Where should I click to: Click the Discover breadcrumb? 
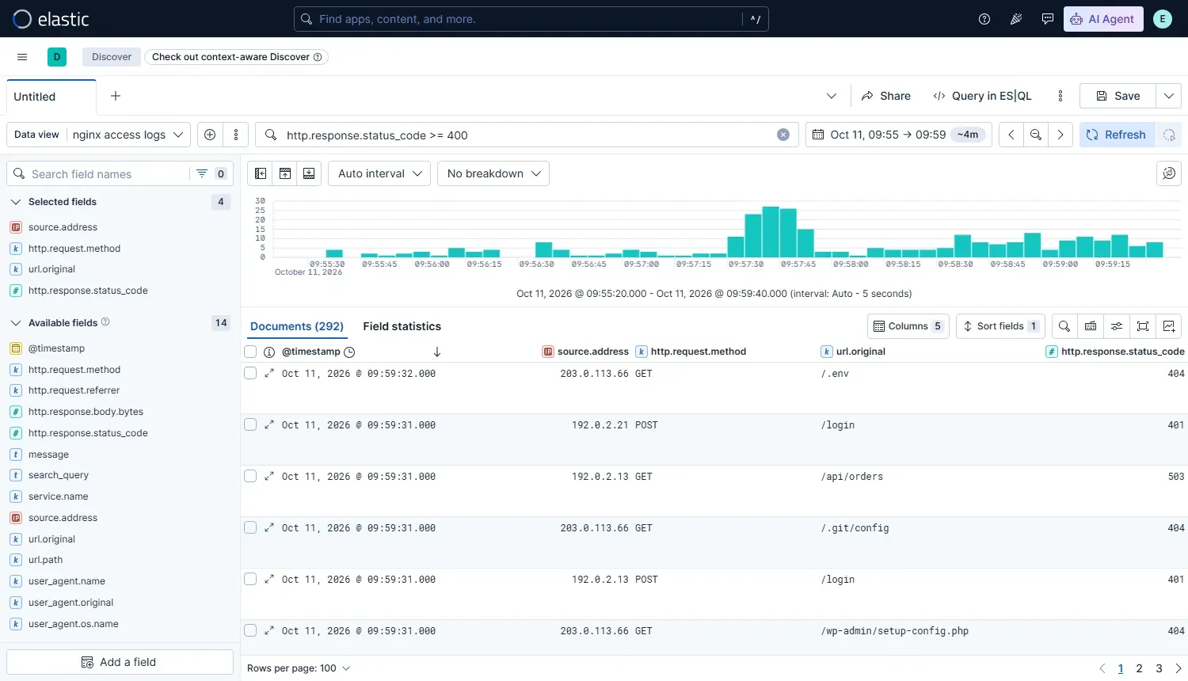[112, 57]
